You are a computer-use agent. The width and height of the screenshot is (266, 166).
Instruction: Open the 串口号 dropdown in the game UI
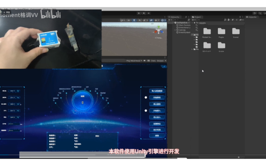14,91
